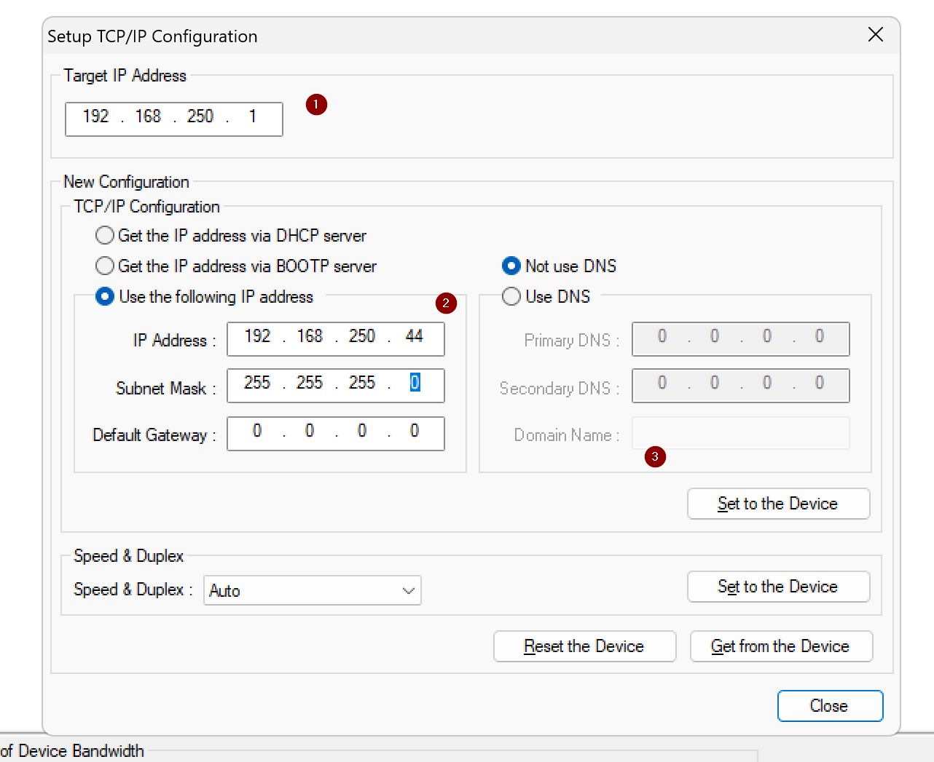Click the Reset the Device button
The height and width of the screenshot is (762, 934).
[x=584, y=646]
